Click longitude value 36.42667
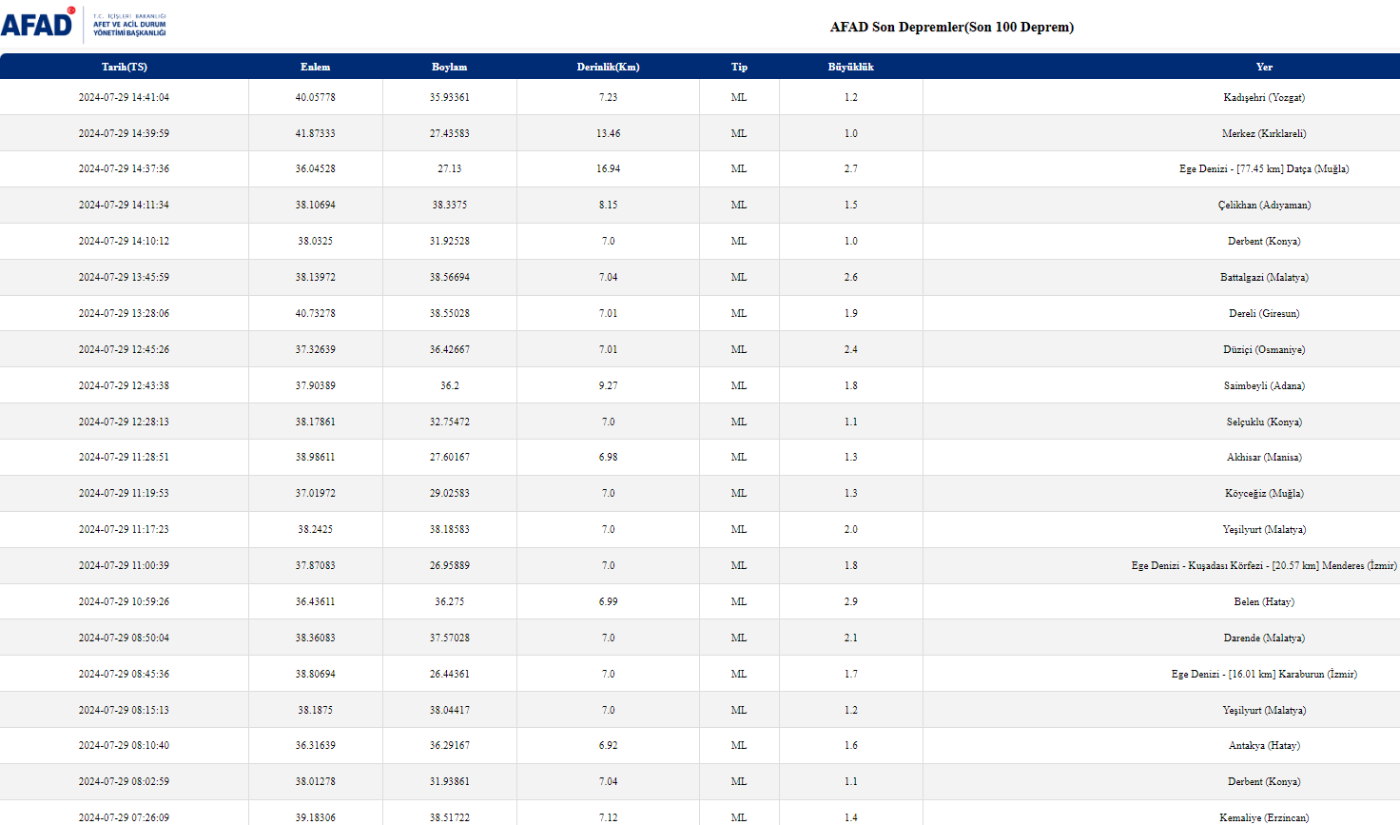The width and height of the screenshot is (1400, 825). (x=450, y=349)
